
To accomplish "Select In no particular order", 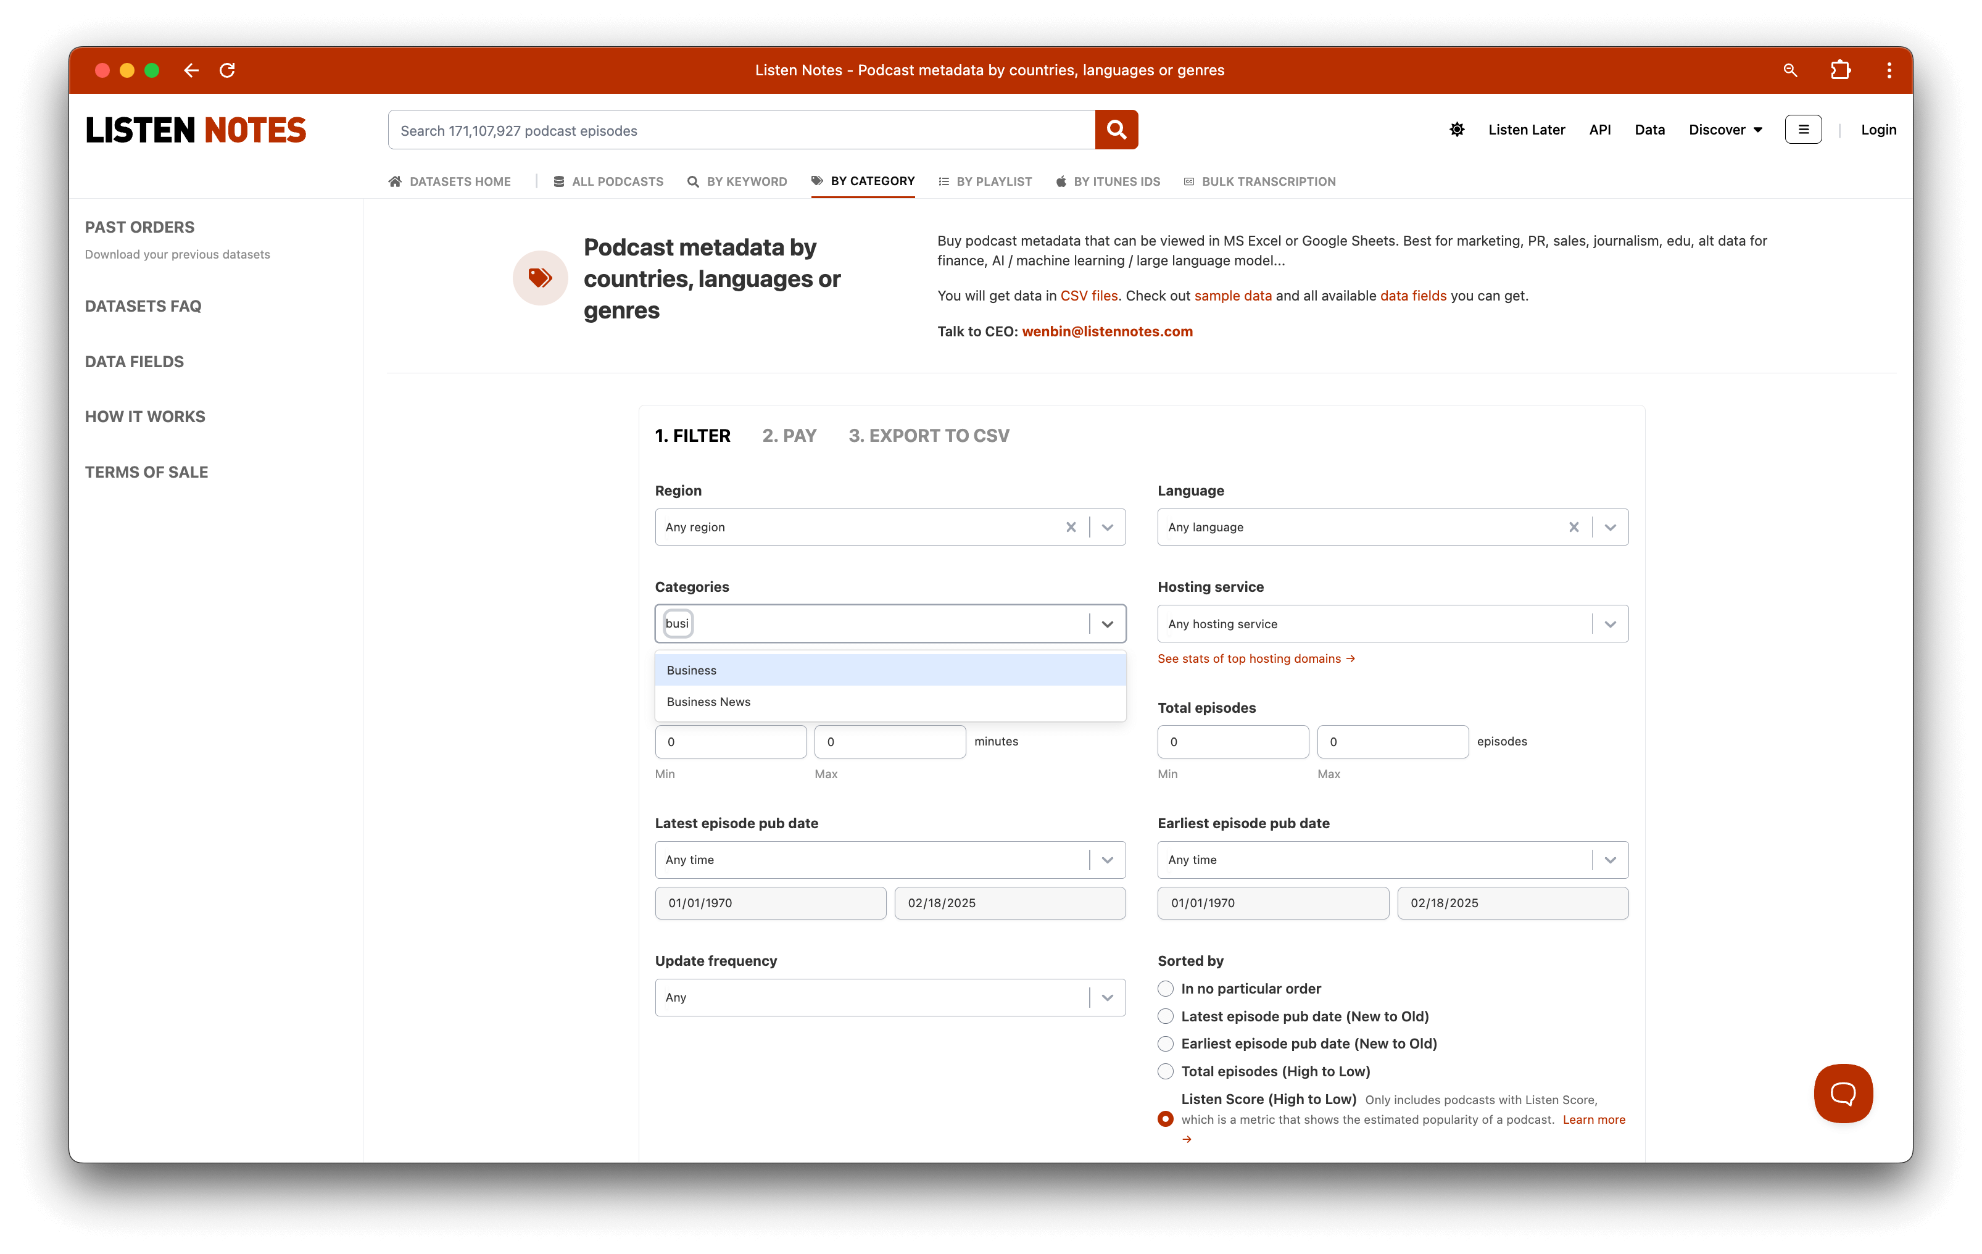I will [1164, 988].
